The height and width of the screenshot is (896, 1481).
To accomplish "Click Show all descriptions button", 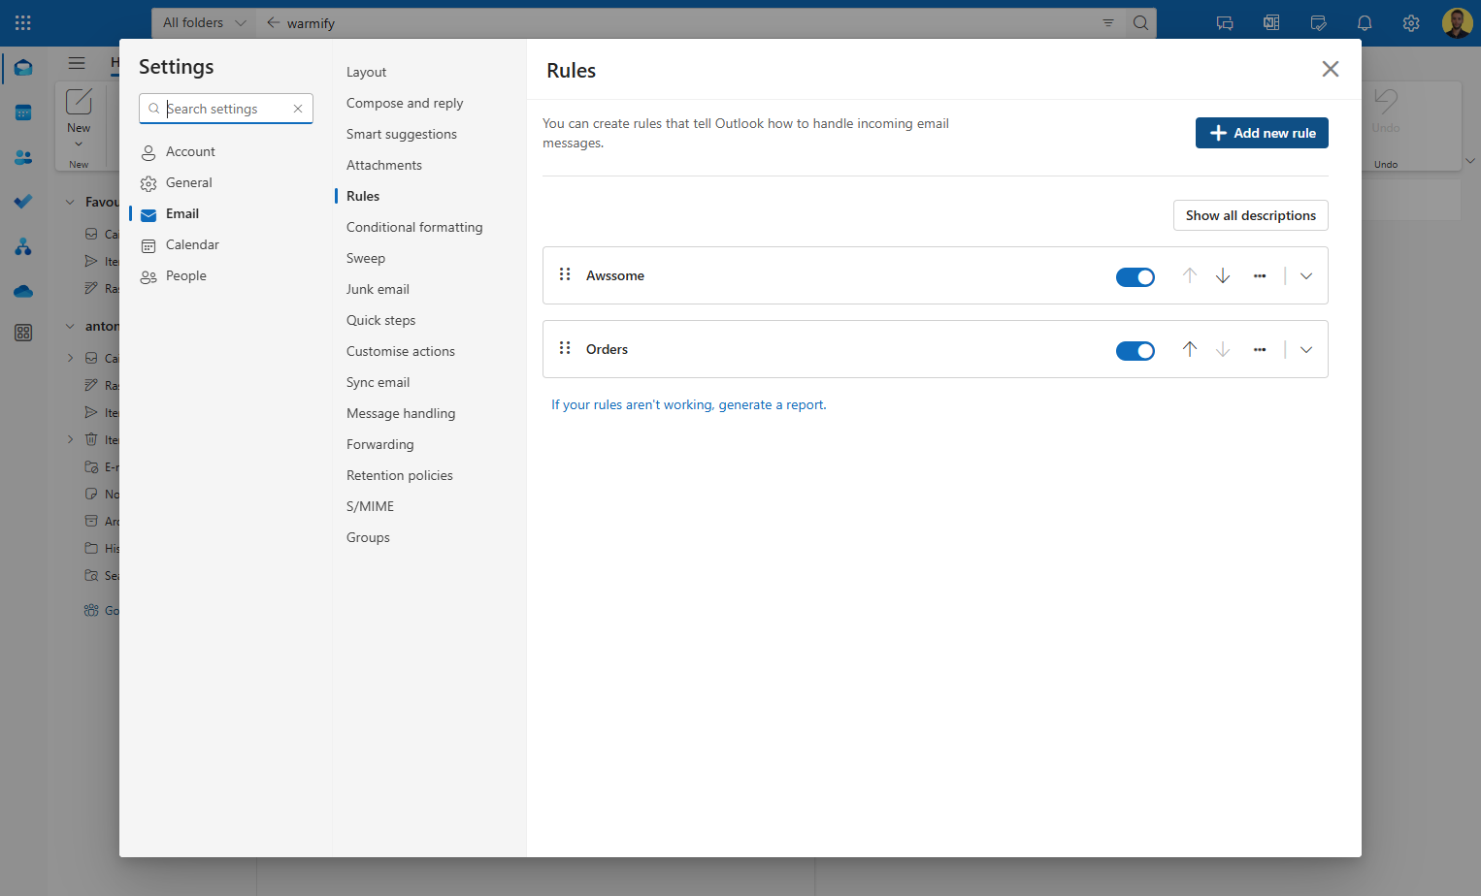I will (1250, 215).
